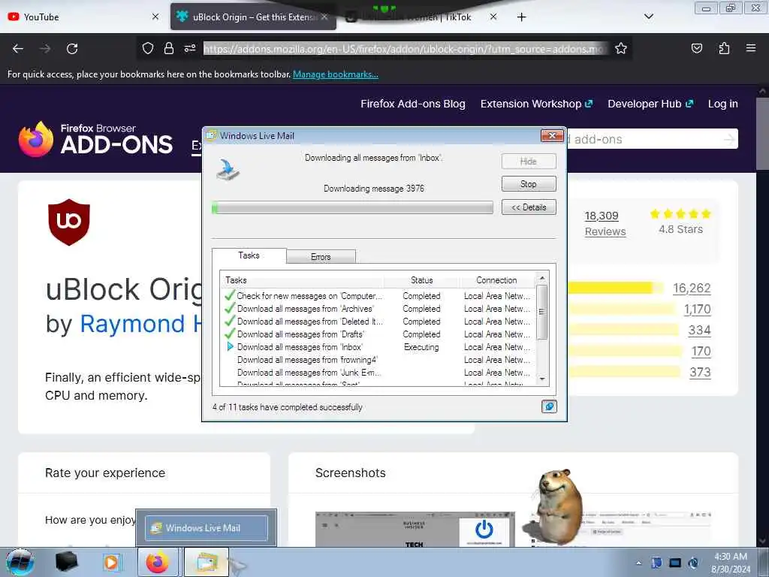The width and height of the screenshot is (769, 577).
Task: Open the Developer Hub link
Action: tap(650, 104)
